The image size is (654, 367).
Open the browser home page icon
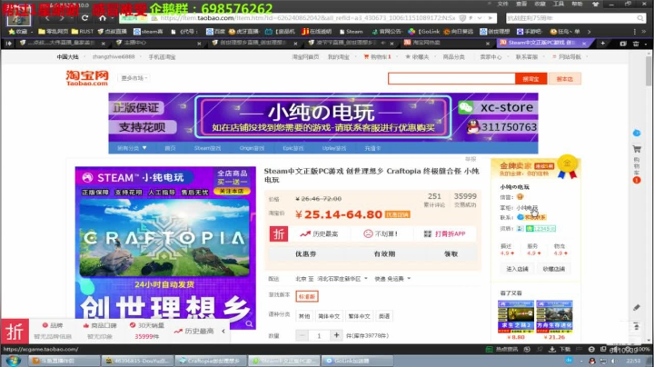coord(102,18)
